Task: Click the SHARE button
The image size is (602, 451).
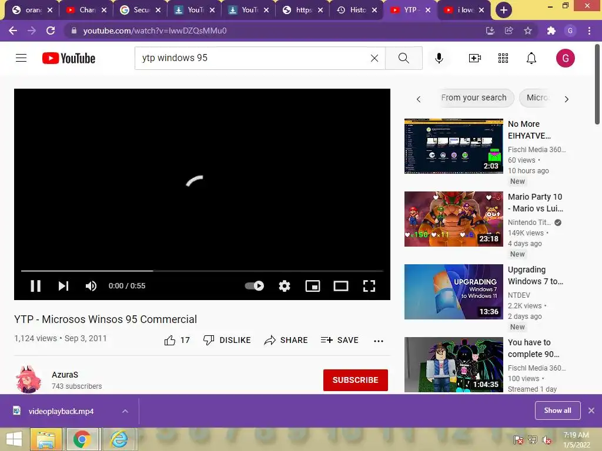Action: coord(286,340)
